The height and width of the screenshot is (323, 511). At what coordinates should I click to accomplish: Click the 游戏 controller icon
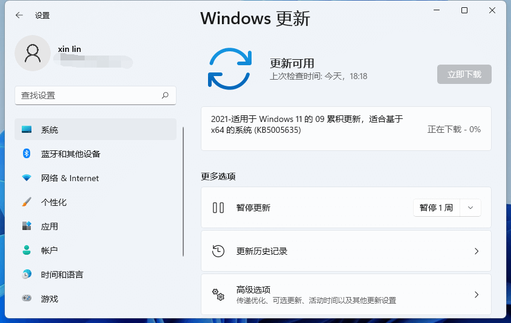pos(27,298)
